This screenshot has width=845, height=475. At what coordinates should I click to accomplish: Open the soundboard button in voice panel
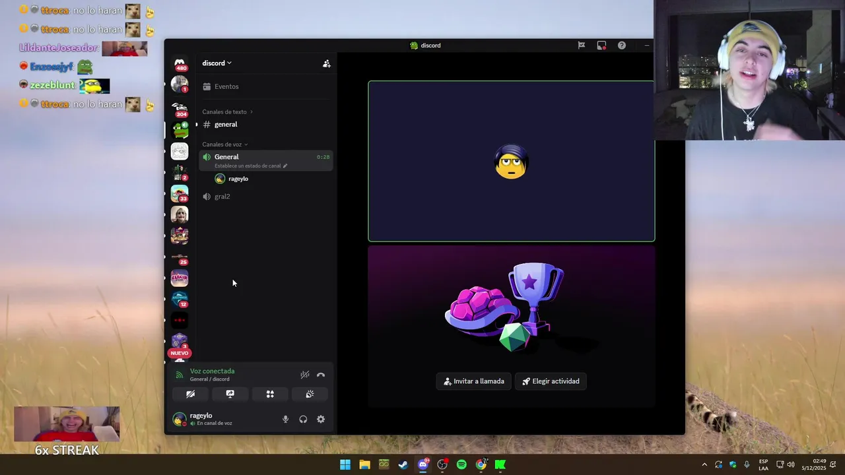tap(310, 394)
